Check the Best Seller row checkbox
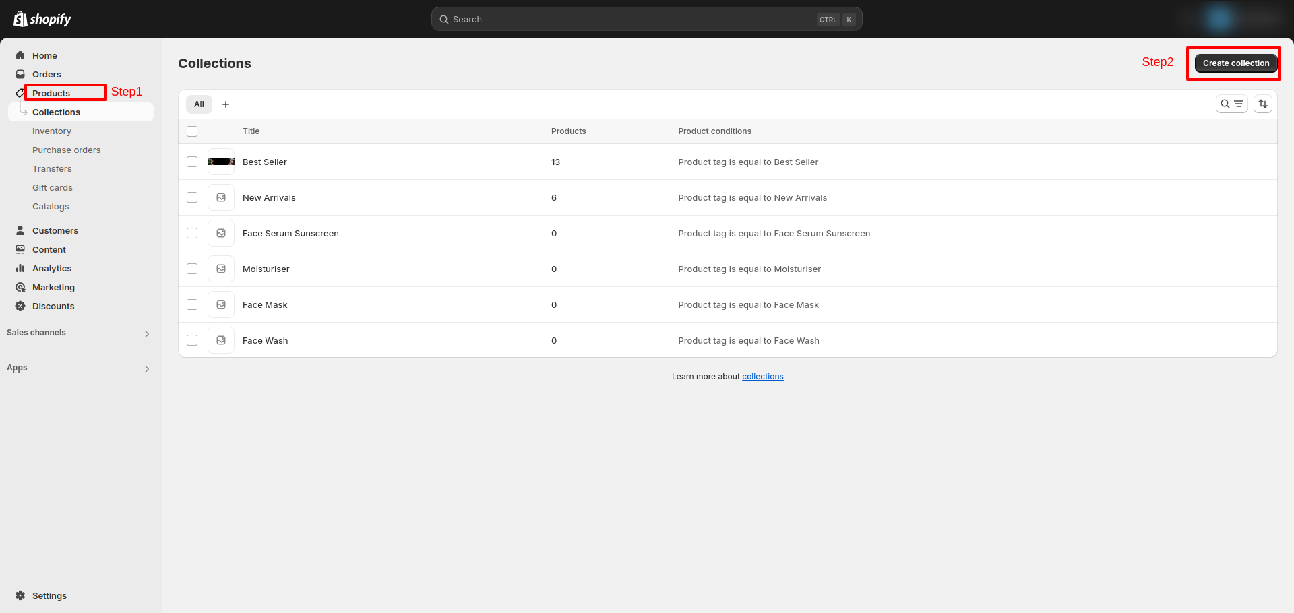 click(192, 162)
